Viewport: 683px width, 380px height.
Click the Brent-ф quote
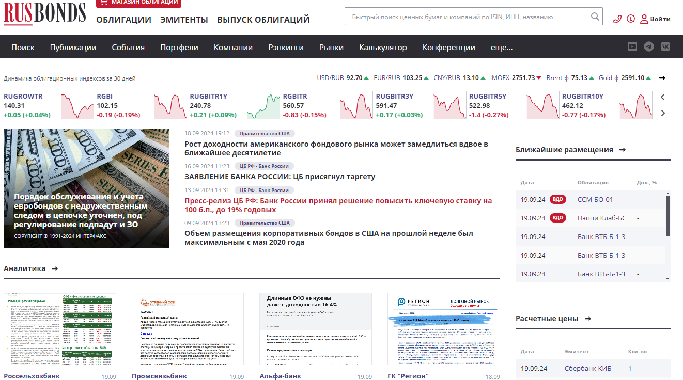[x=570, y=78]
